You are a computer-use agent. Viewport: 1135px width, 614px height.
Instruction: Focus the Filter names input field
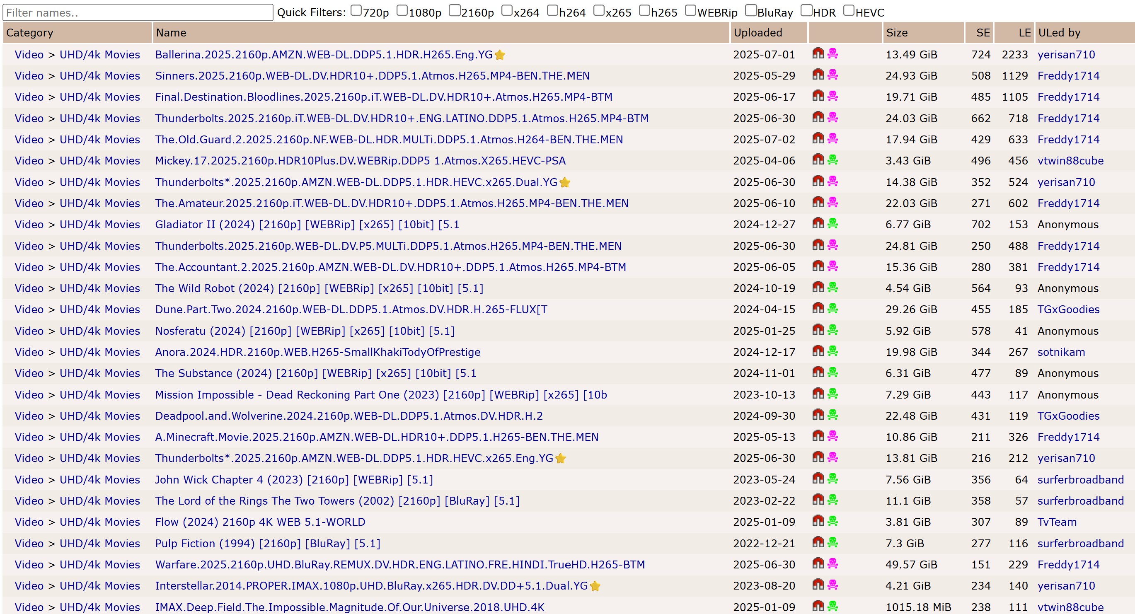tap(138, 12)
